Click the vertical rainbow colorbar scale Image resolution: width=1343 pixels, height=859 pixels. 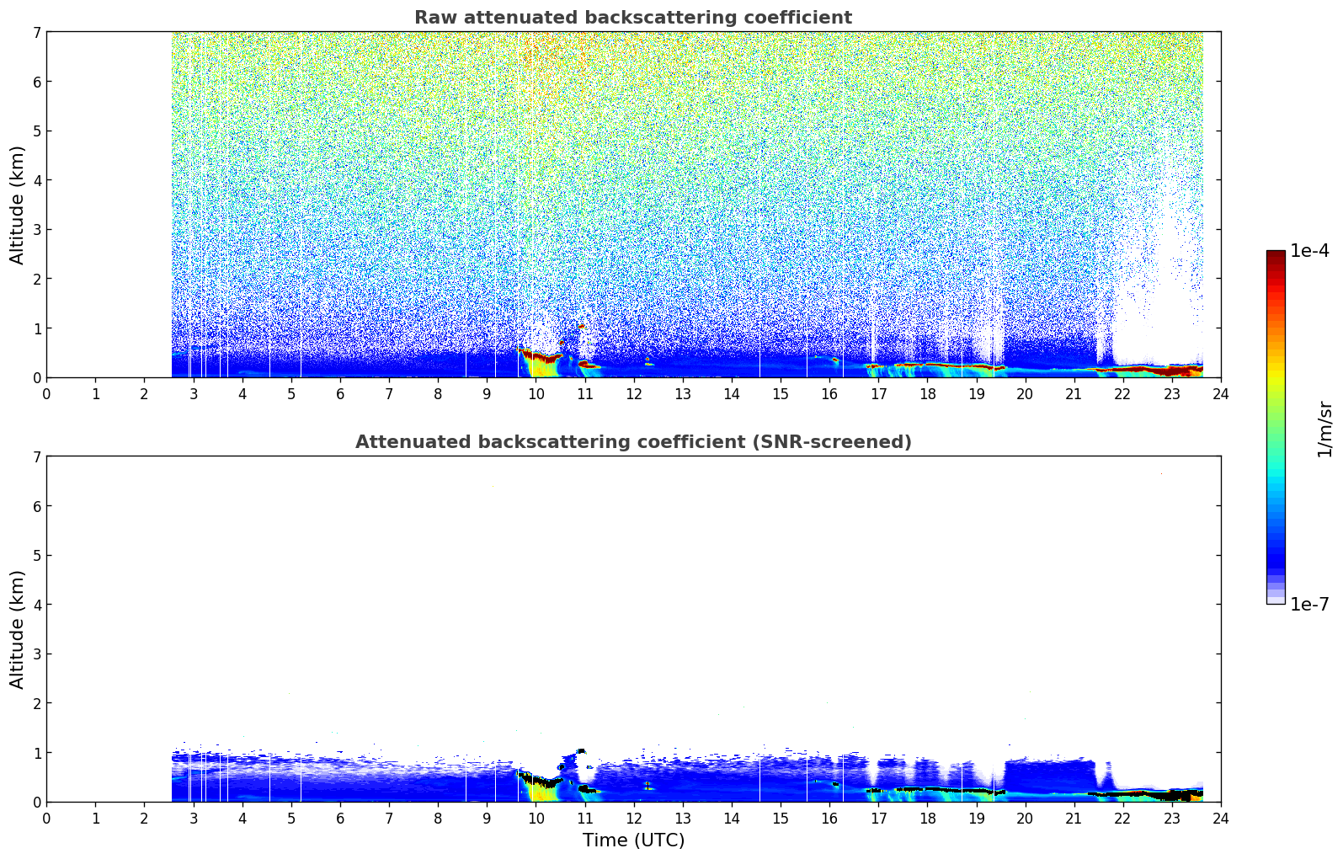[1276, 427]
